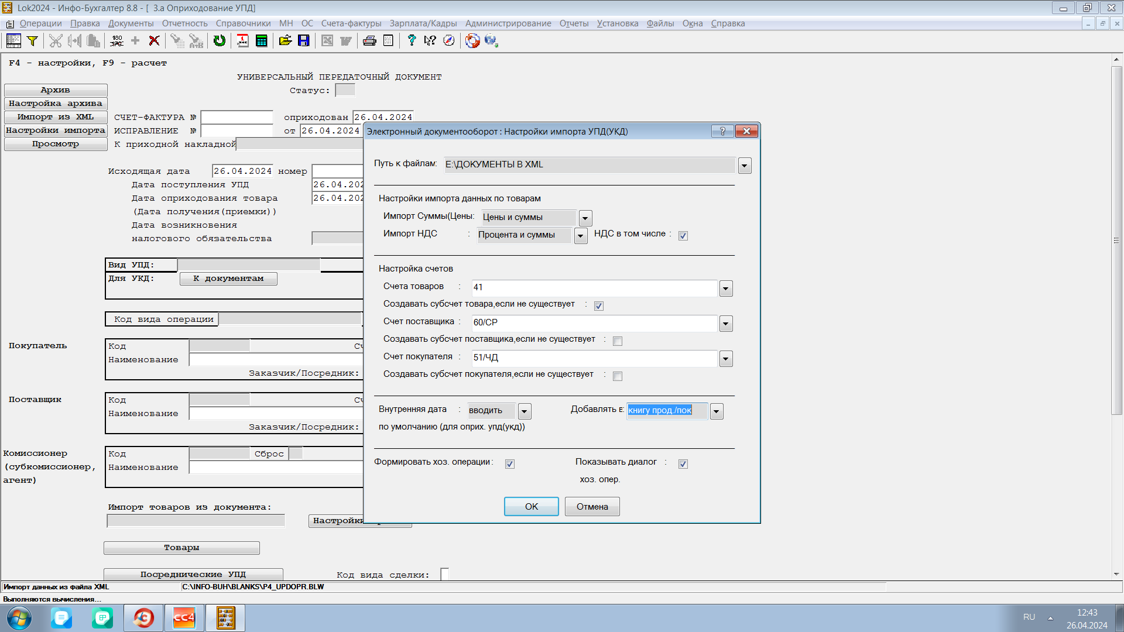Open the 'Внутренняя дата' dropdown arrow
This screenshot has height=632, width=1124.
coord(524,411)
